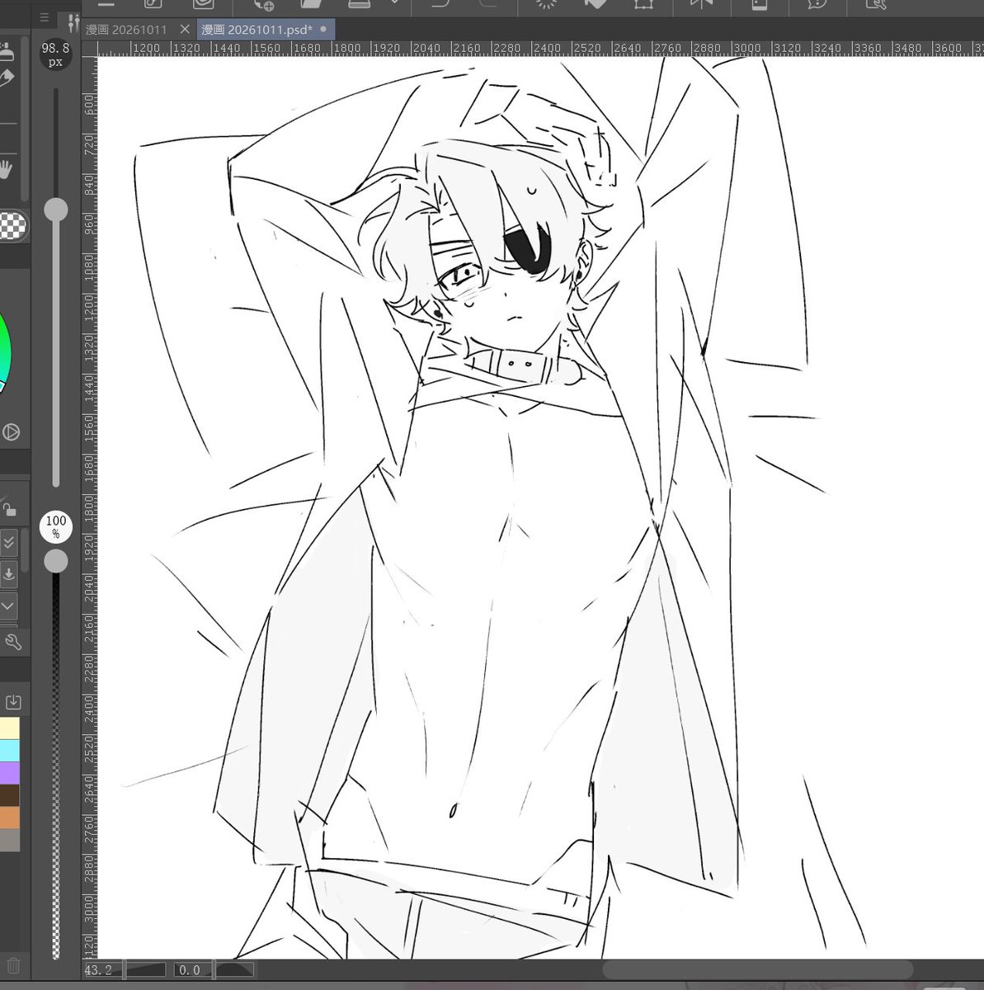Select the orange color swatch
Screen dimensions: 984x990
point(9,818)
